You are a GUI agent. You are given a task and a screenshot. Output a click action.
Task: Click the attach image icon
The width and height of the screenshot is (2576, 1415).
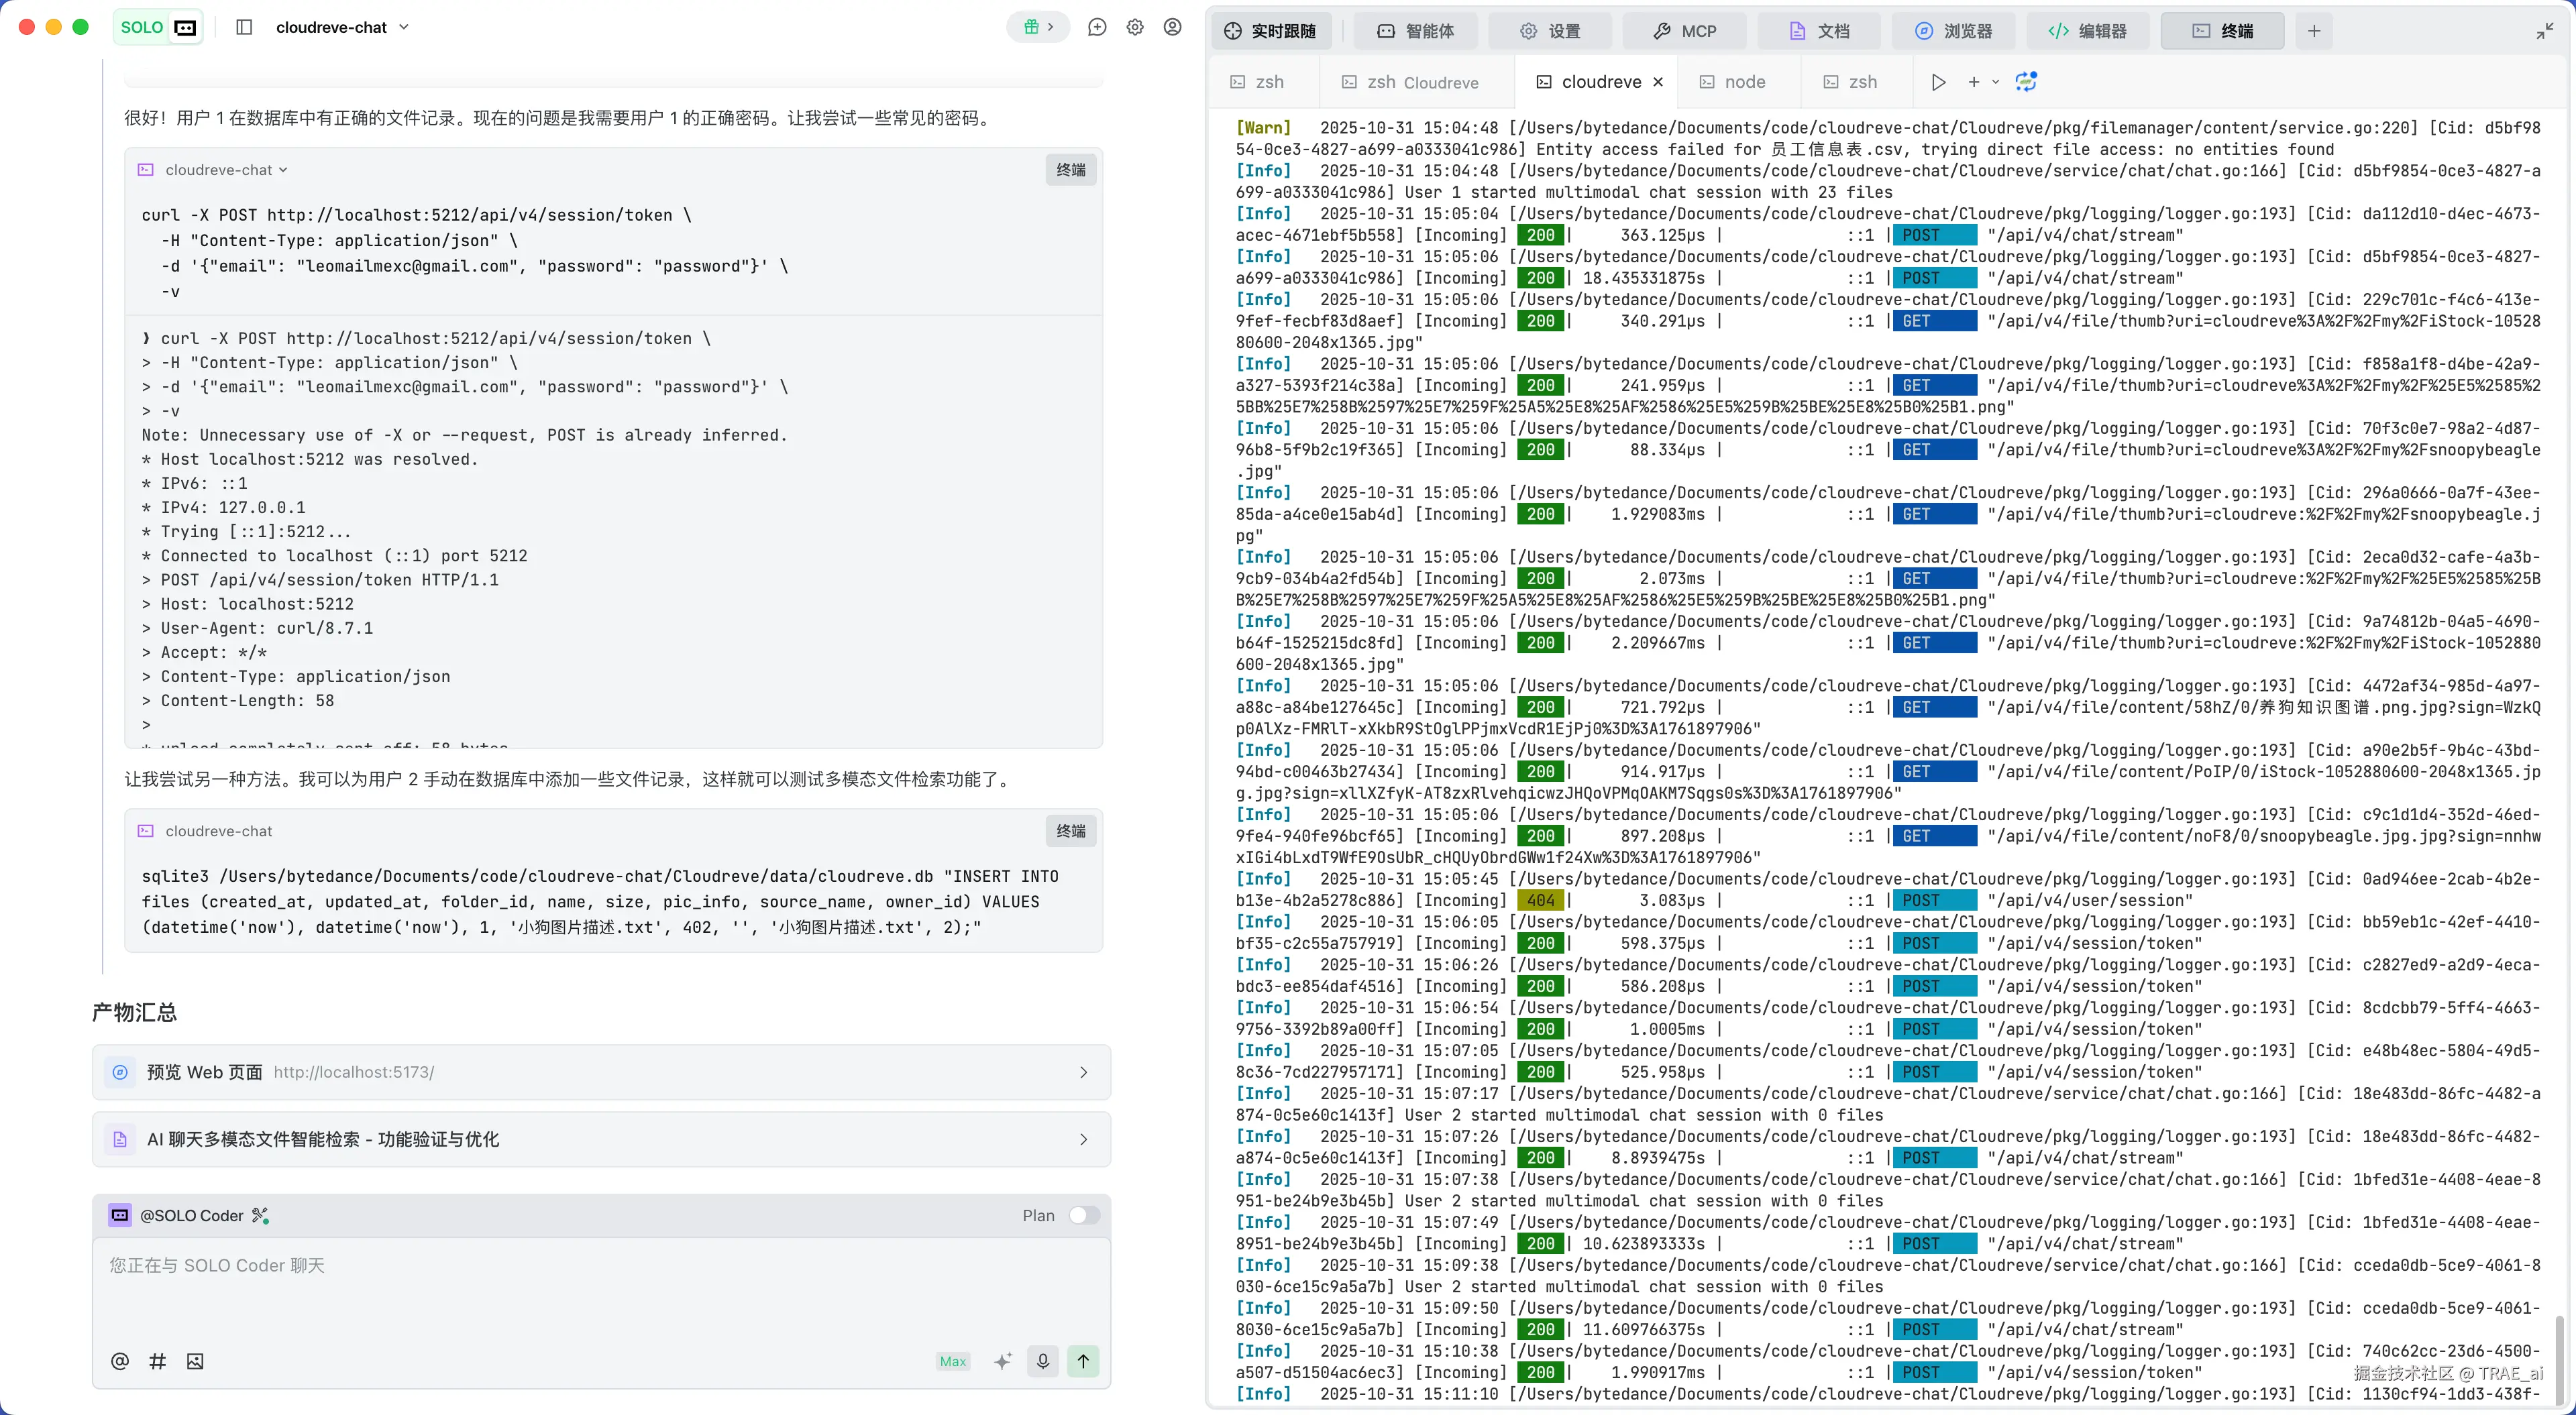pos(195,1361)
